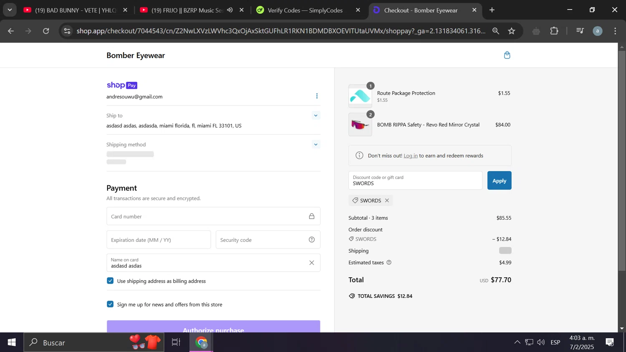Click the Authorize purchase button
This screenshot has width=626, height=352.
(x=213, y=327)
